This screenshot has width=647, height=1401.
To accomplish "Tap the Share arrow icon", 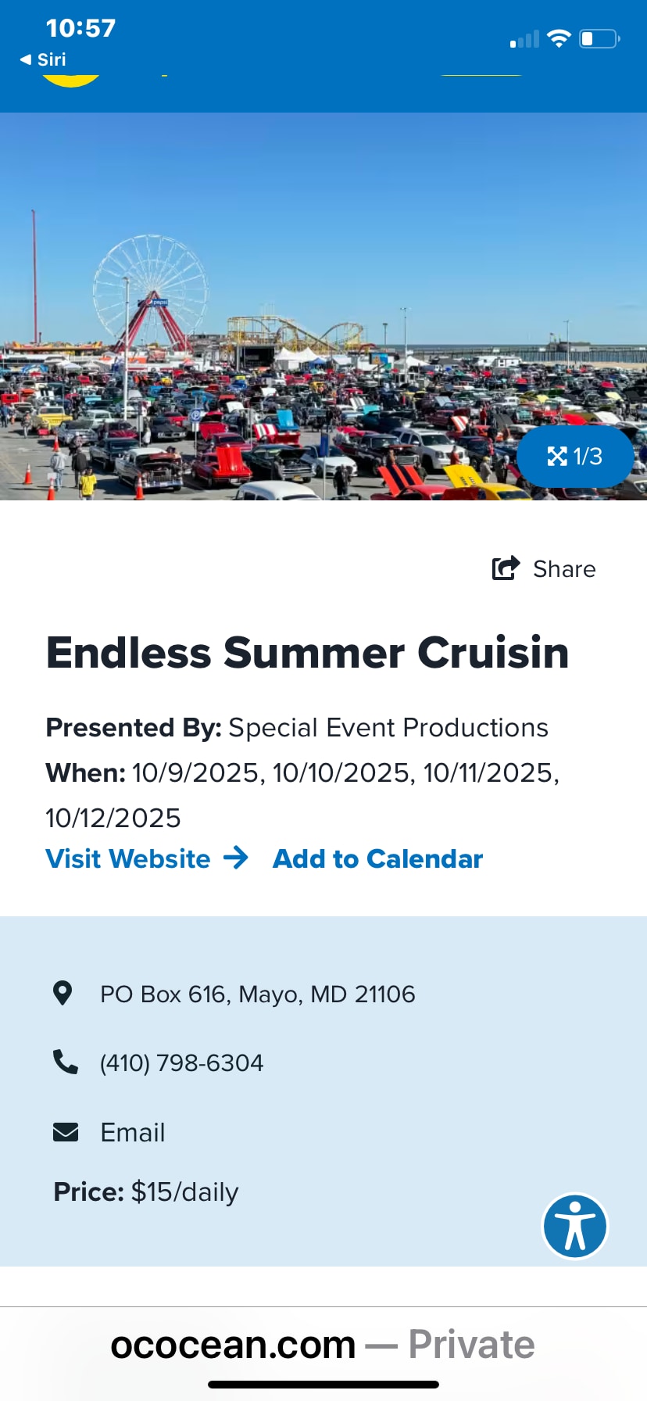I will 506,568.
